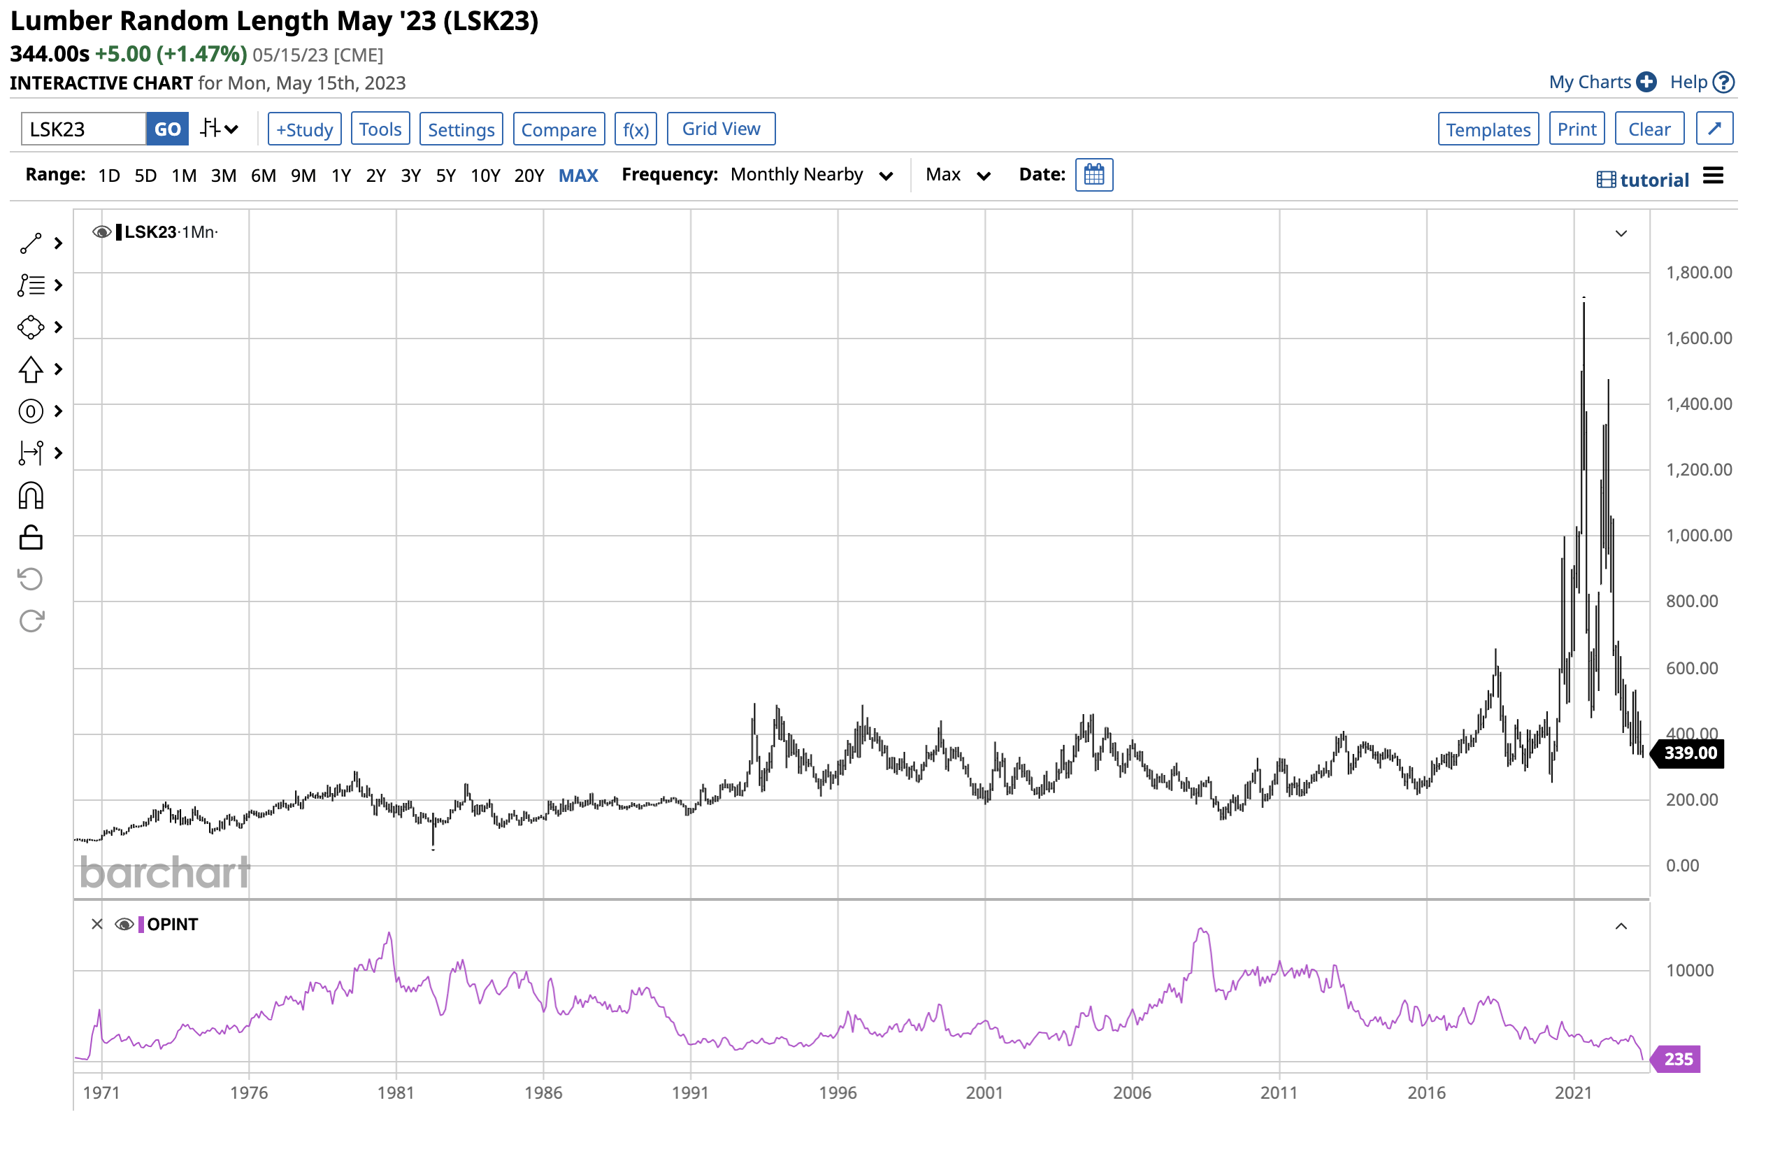Redo the last chart action
Viewport: 1773px width, 1175px height.
(x=30, y=620)
